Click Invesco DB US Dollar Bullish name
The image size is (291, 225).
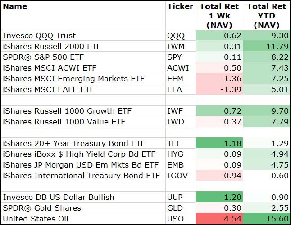(59, 197)
